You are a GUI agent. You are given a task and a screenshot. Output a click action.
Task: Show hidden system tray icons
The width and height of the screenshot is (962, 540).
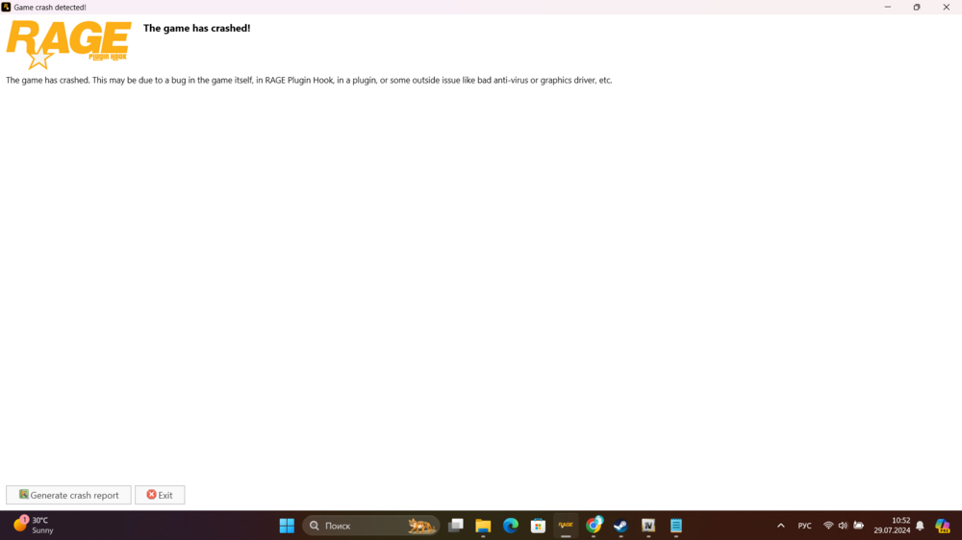[x=780, y=526]
